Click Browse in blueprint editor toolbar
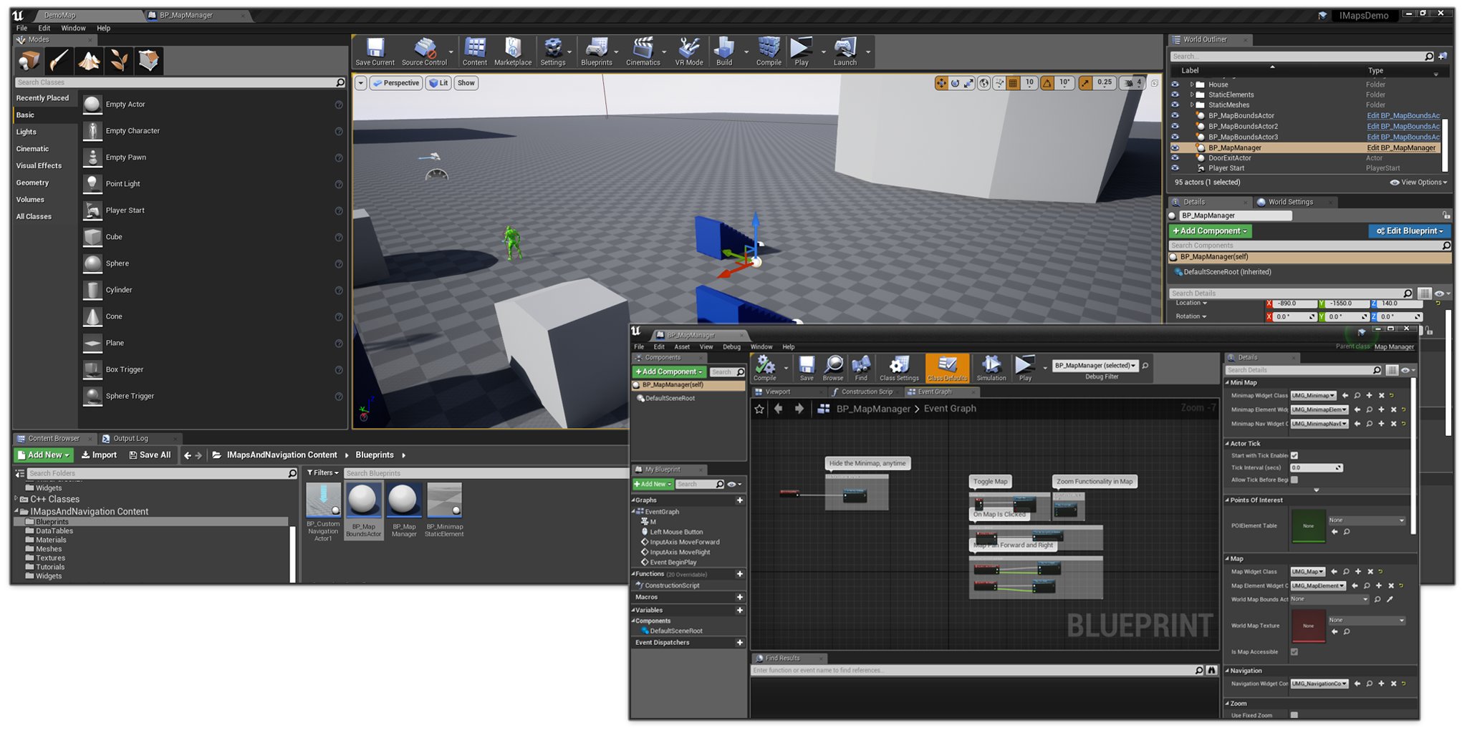 coord(833,368)
